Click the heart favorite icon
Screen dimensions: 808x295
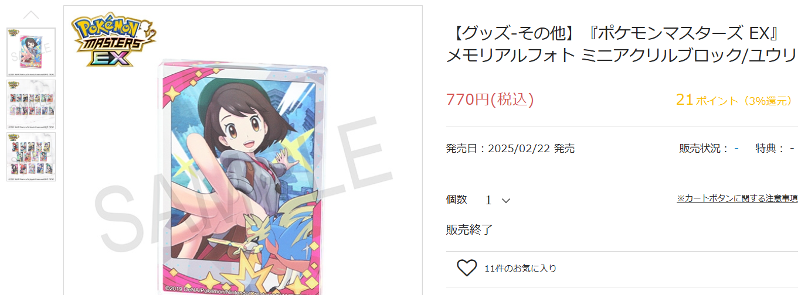[467, 268]
